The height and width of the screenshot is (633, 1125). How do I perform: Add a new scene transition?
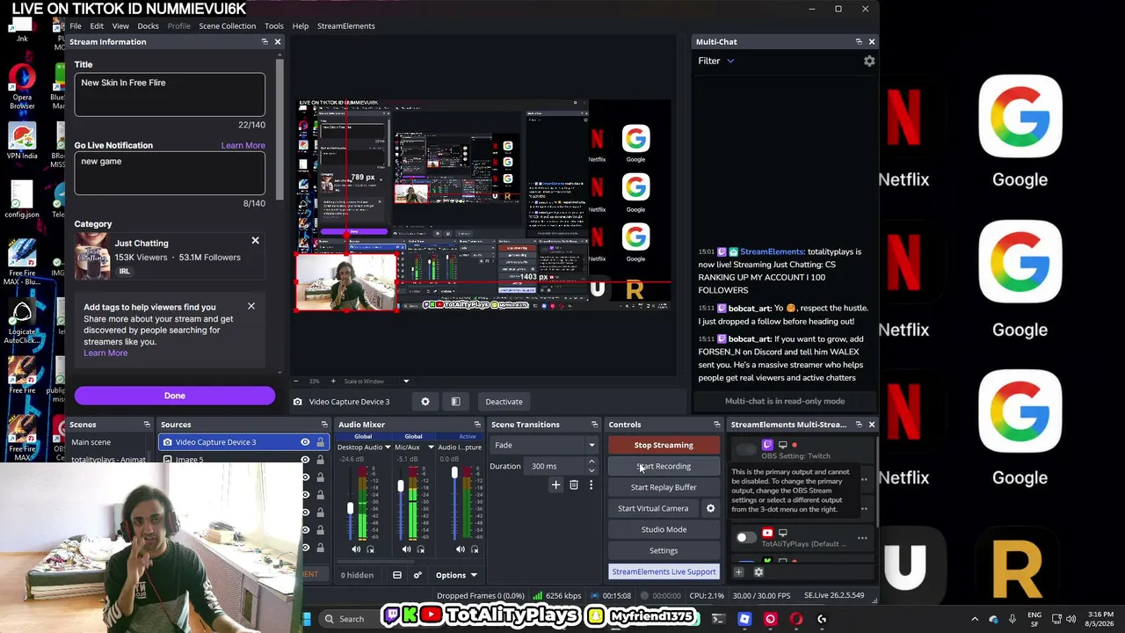[555, 484]
